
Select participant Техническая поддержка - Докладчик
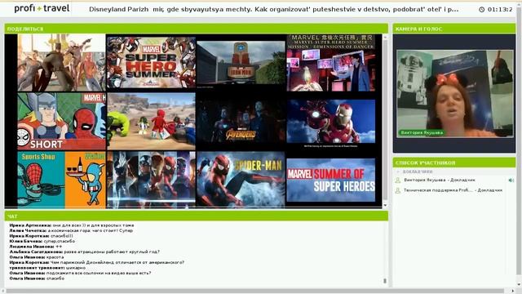454,190
